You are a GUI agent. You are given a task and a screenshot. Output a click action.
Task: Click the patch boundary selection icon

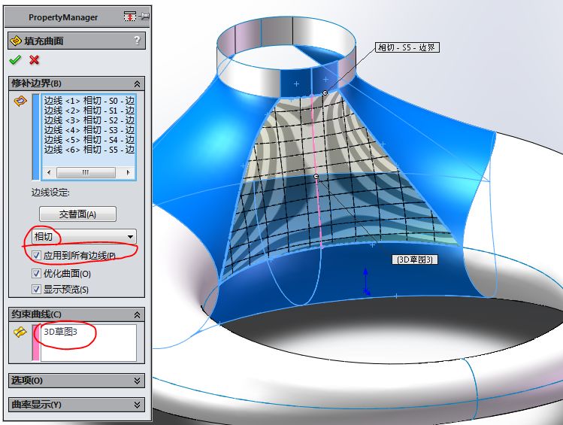click(x=20, y=102)
